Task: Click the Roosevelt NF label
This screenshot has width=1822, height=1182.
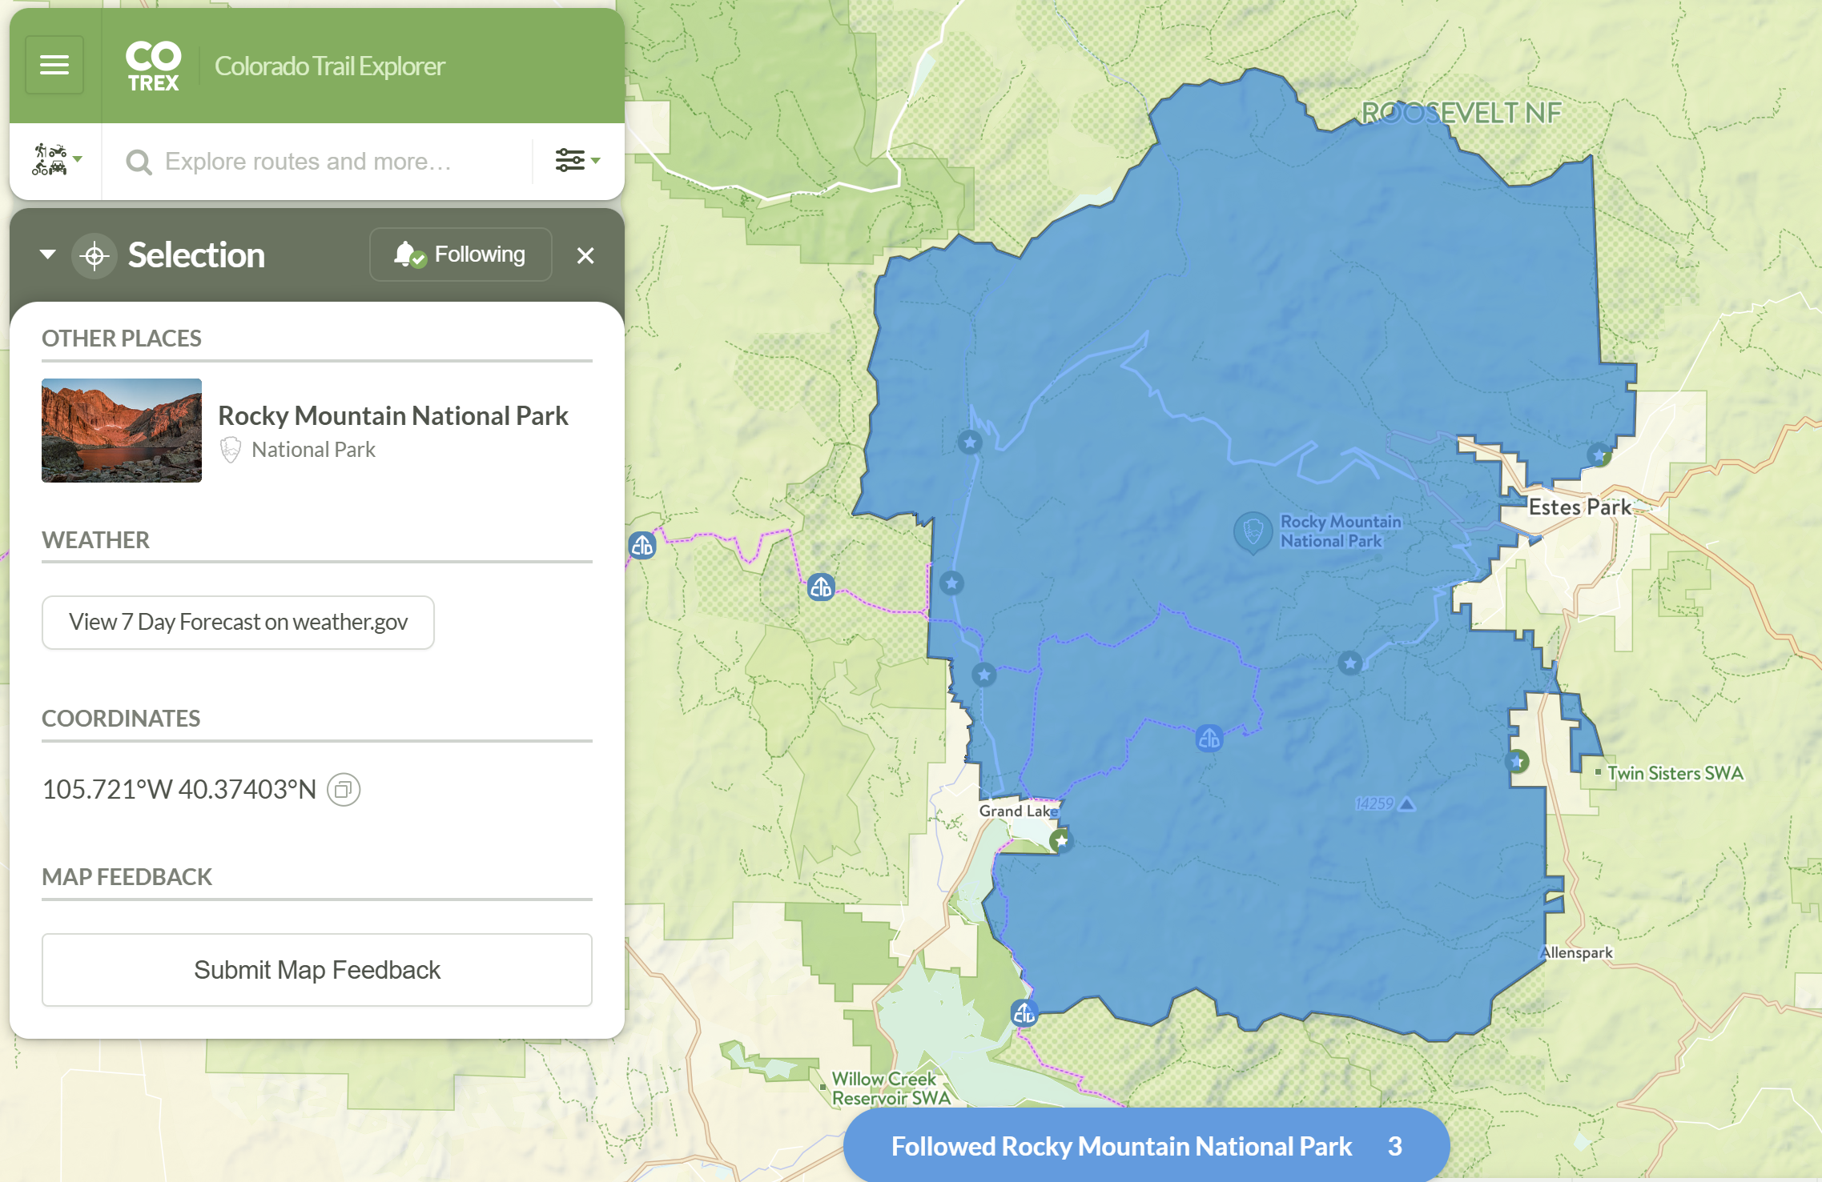Action: pyautogui.click(x=1462, y=113)
